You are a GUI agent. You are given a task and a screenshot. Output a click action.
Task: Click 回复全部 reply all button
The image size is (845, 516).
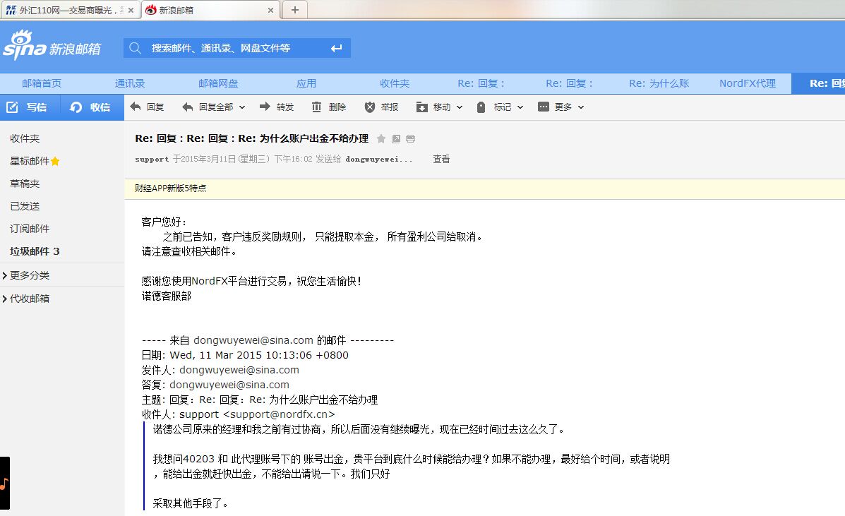pyautogui.click(x=208, y=107)
